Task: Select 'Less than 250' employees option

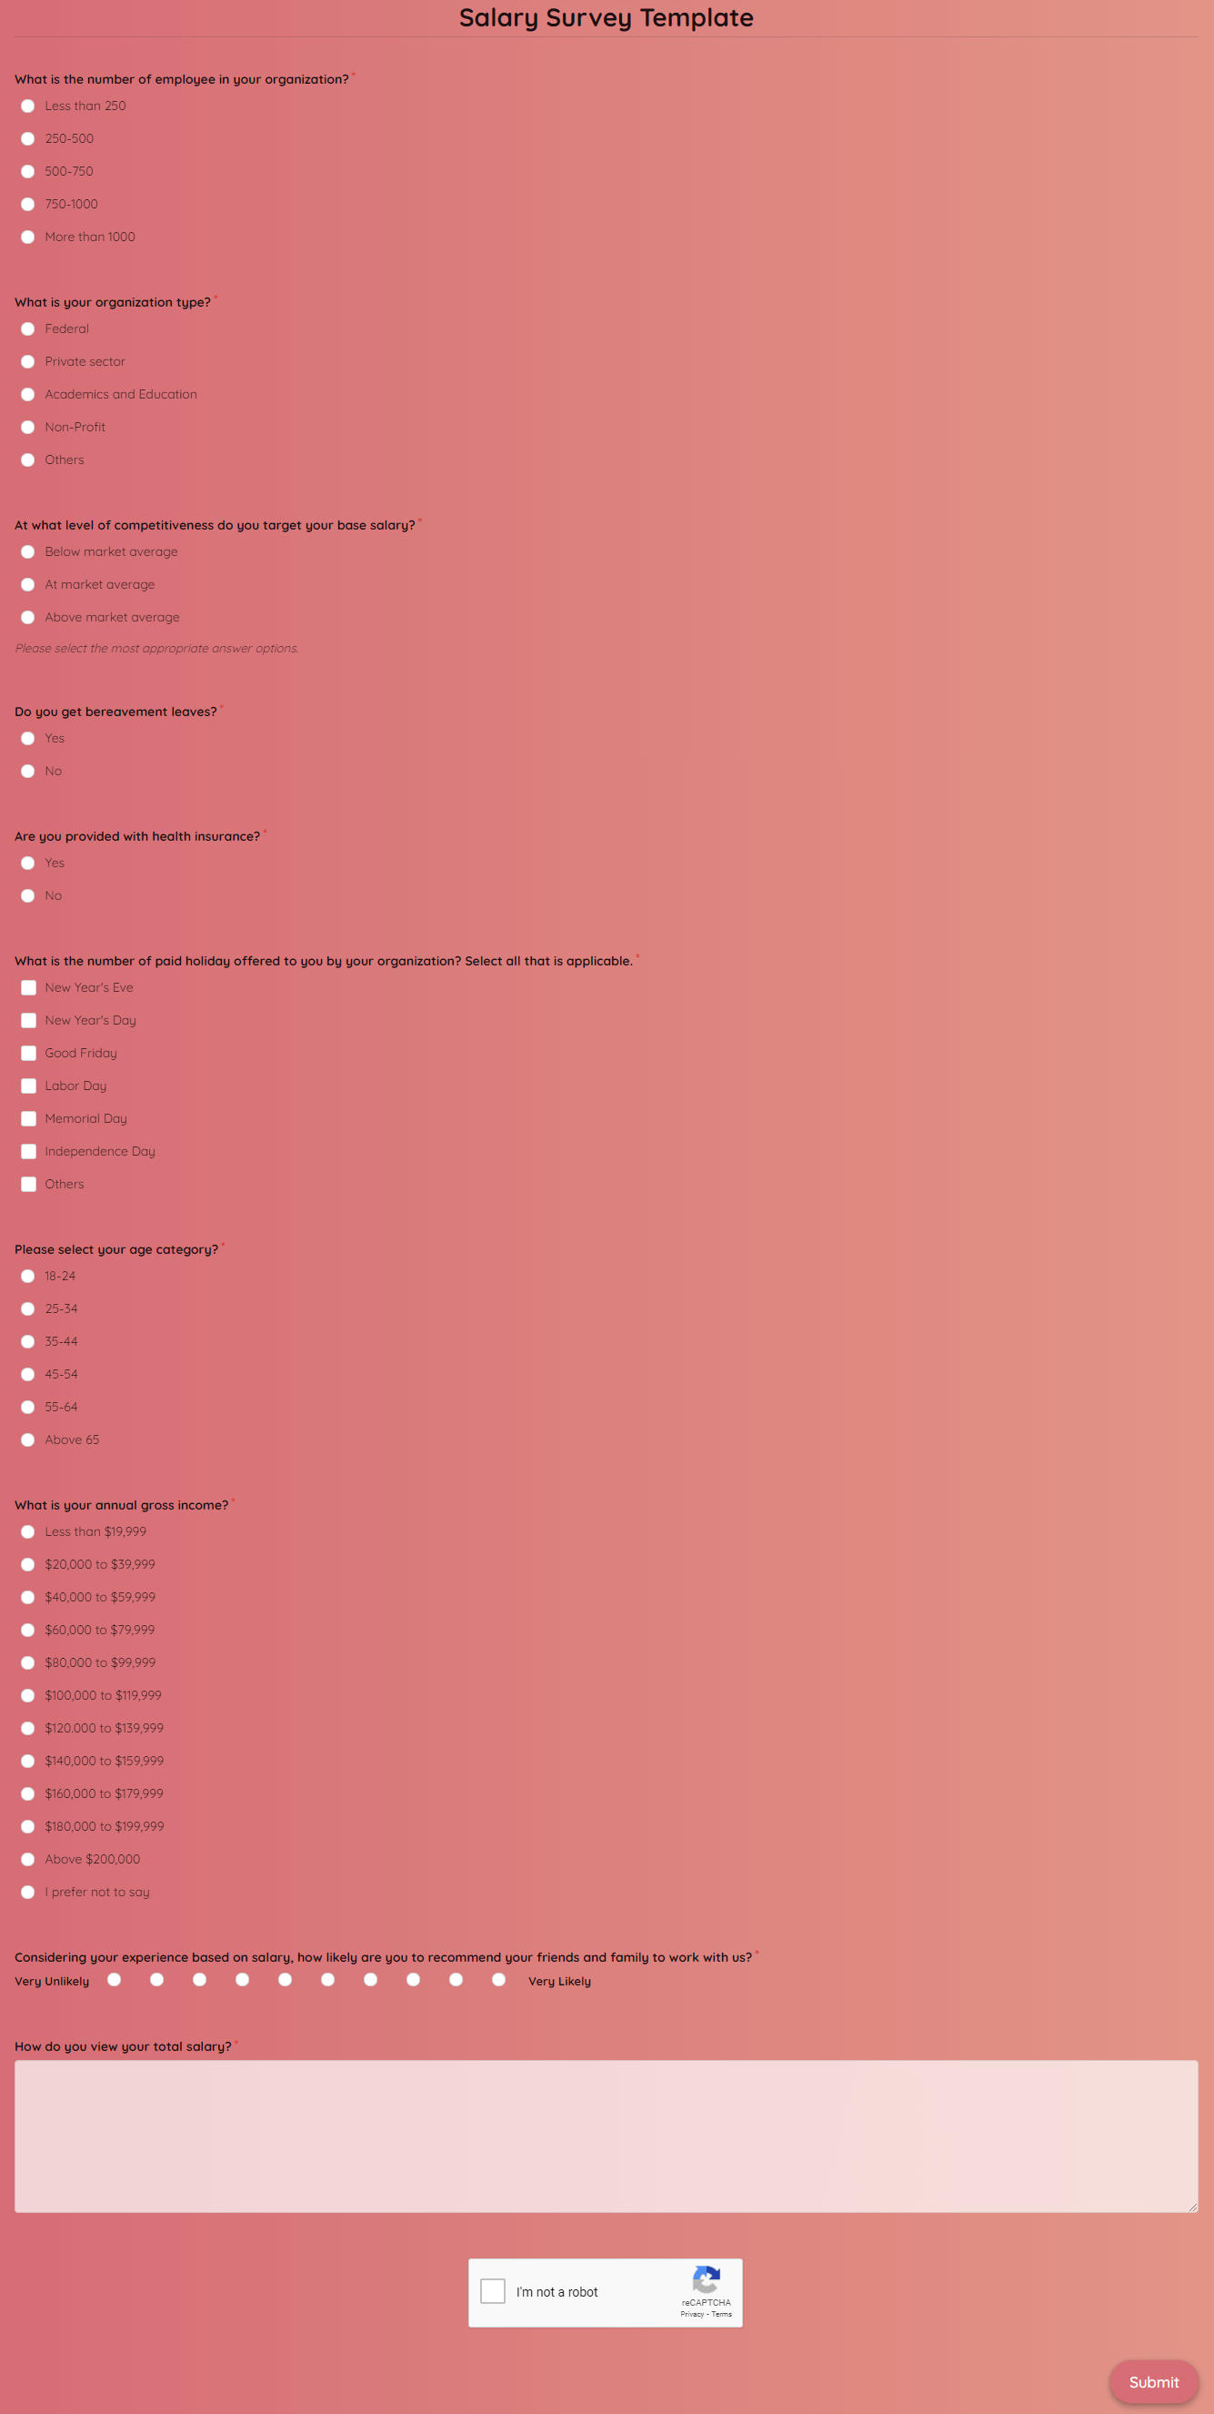Action: [28, 106]
